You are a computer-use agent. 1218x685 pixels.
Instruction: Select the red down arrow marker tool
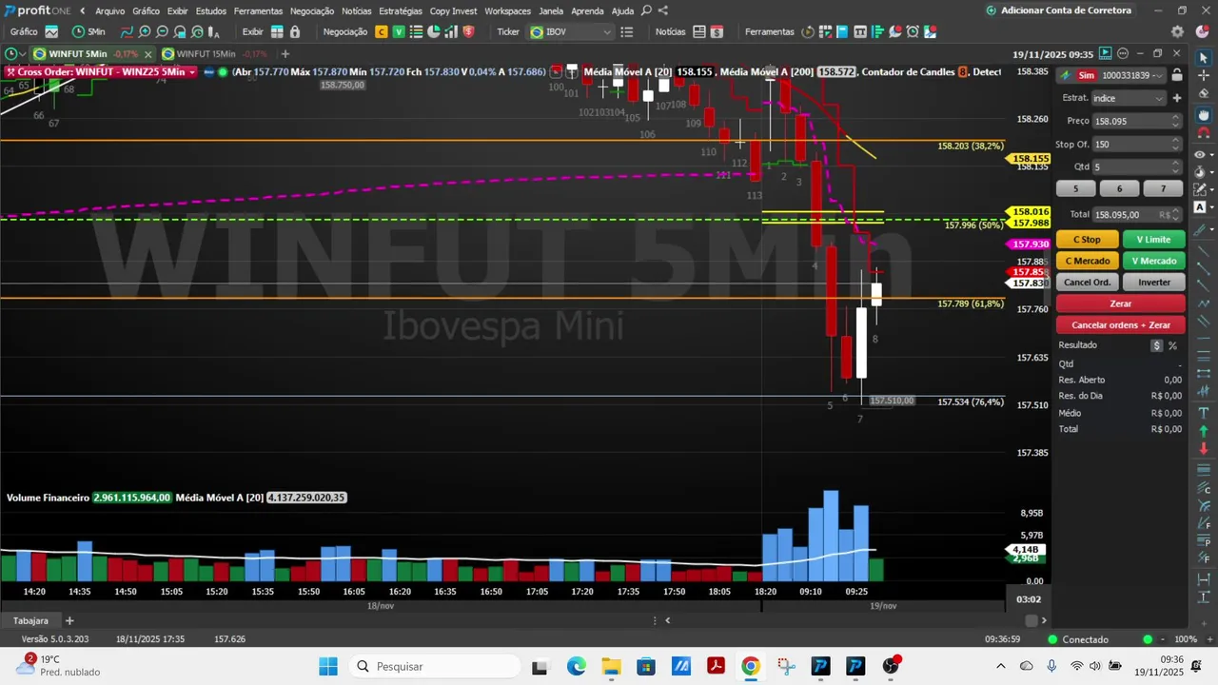(x=1203, y=448)
